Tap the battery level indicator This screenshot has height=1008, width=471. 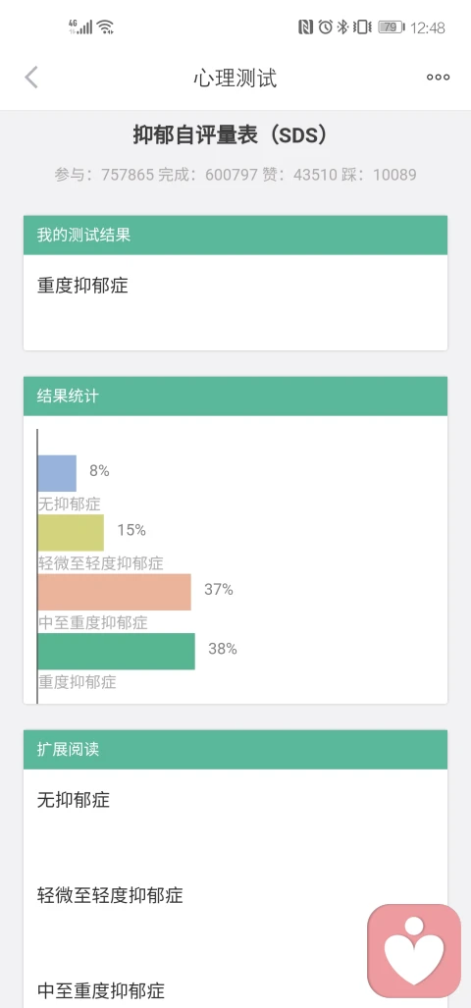coord(392,27)
